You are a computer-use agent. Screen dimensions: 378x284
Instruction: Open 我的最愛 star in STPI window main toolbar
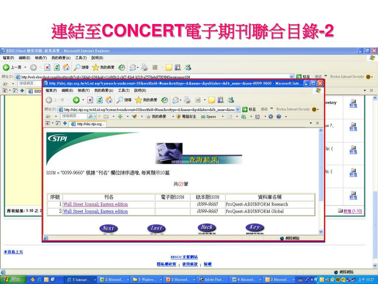pos(138,100)
